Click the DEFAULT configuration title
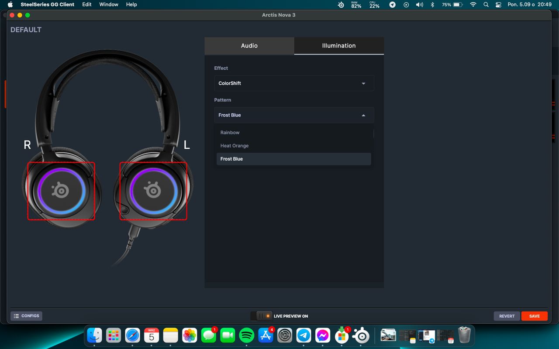 pyautogui.click(x=26, y=30)
